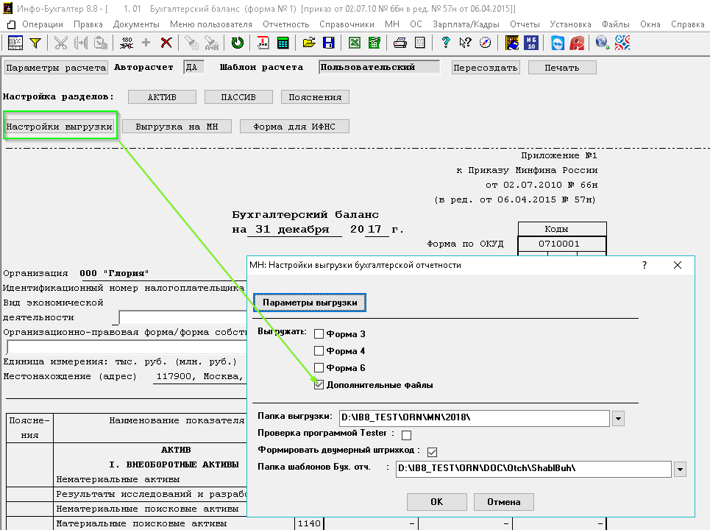Open the calendar date icon
This screenshot has height=530, width=710.
(263, 43)
